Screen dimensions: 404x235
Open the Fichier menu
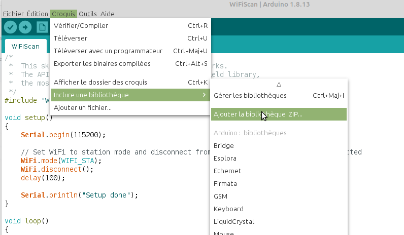tap(13, 14)
